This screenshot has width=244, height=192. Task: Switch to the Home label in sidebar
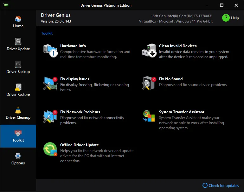[18, 26]
